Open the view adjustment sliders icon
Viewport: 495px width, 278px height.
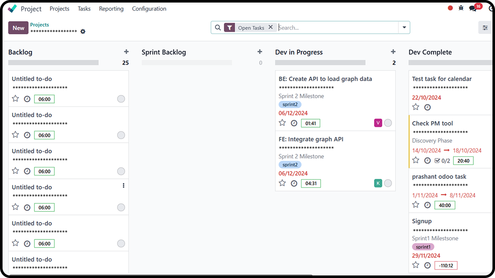pos(485,28)
